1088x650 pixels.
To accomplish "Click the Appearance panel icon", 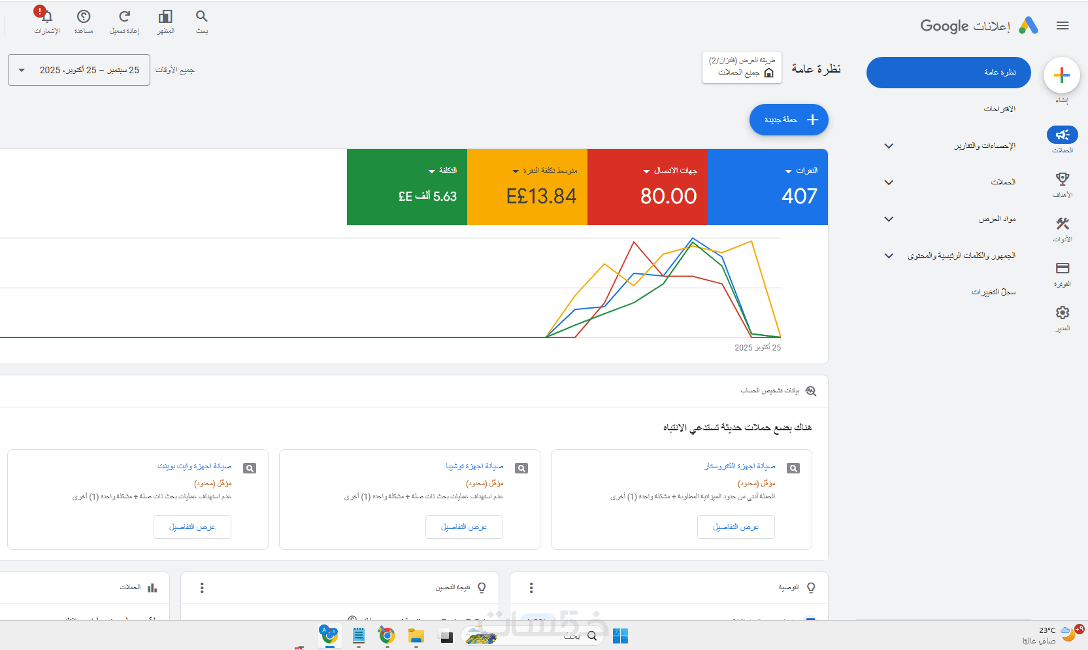I will point(165,16).
